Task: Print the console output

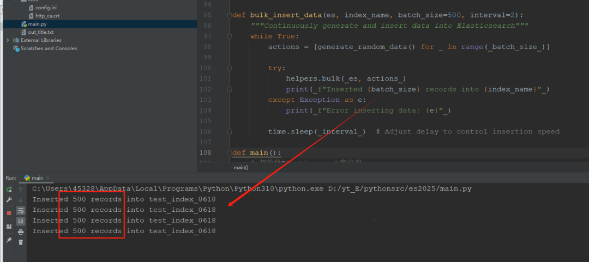Action: point(21,231)
